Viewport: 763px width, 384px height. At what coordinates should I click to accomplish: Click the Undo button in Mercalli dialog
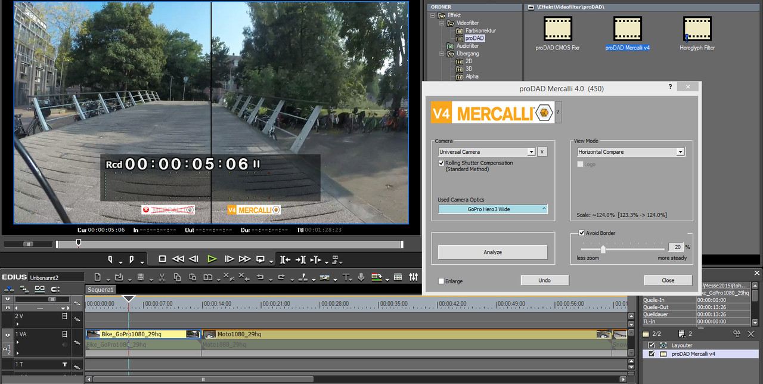pos(544,280)
